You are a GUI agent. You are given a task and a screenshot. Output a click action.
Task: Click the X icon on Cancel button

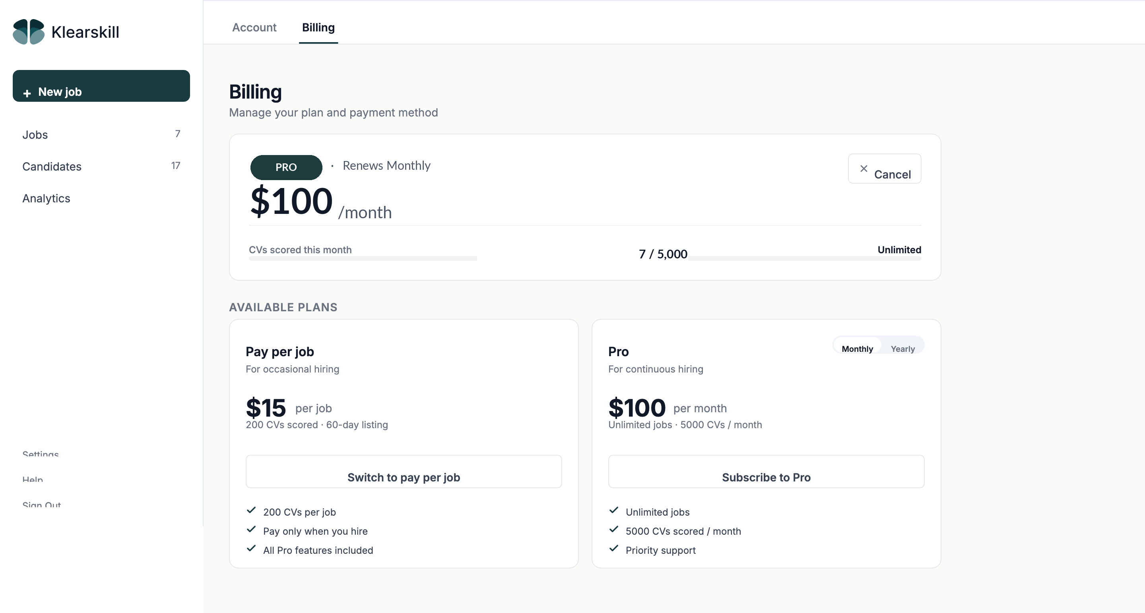click(864, 169)
